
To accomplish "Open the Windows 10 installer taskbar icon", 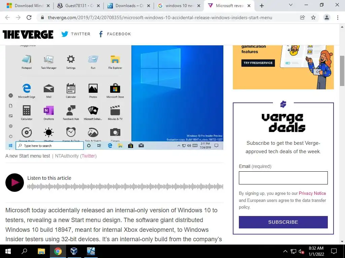I will 91,251.
